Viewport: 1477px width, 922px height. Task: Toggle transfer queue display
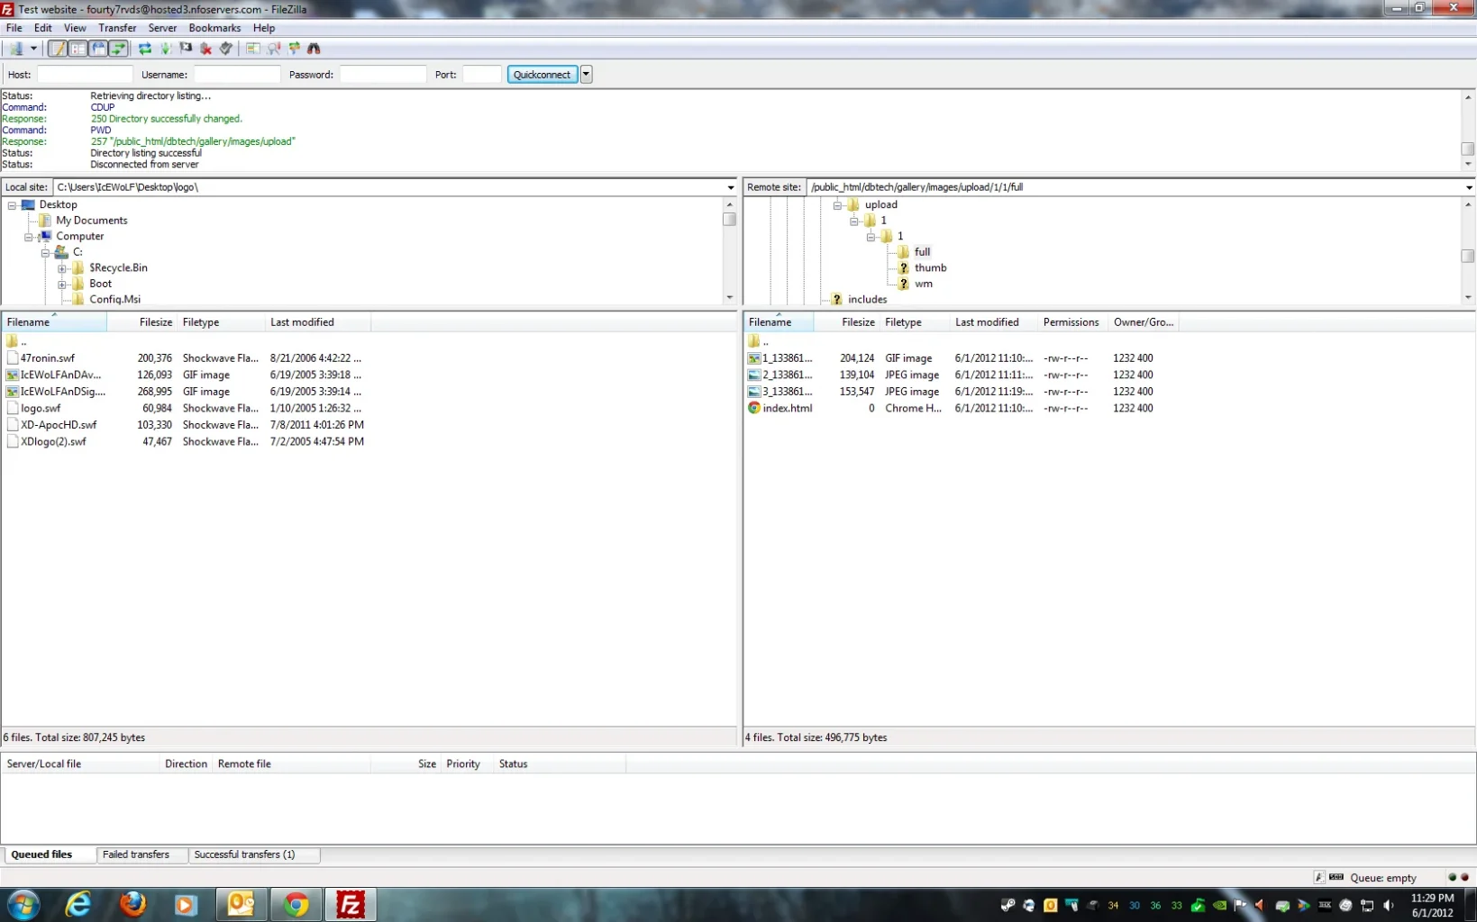tap(118, 49)
